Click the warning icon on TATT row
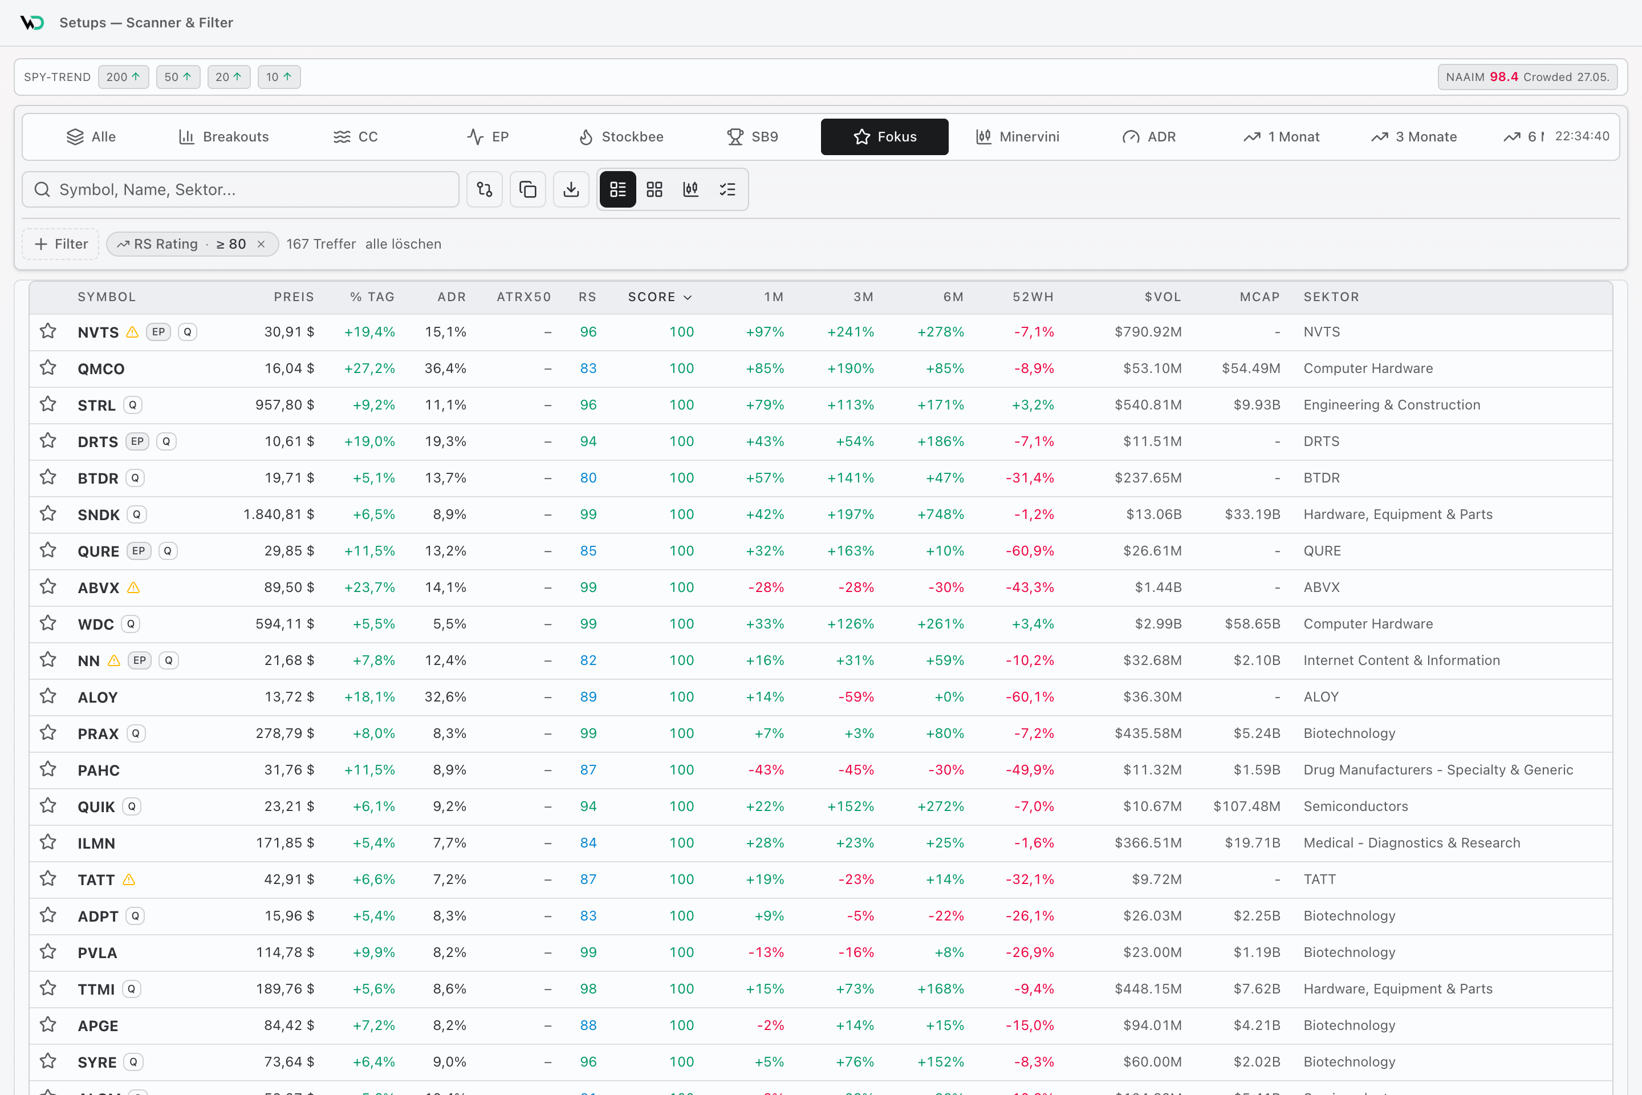The height and width of the screenshot is (1095, 1642). 129,880
